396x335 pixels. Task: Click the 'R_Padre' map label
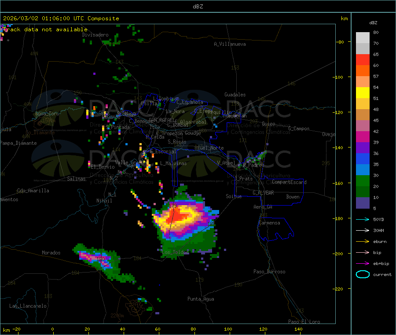252,165
